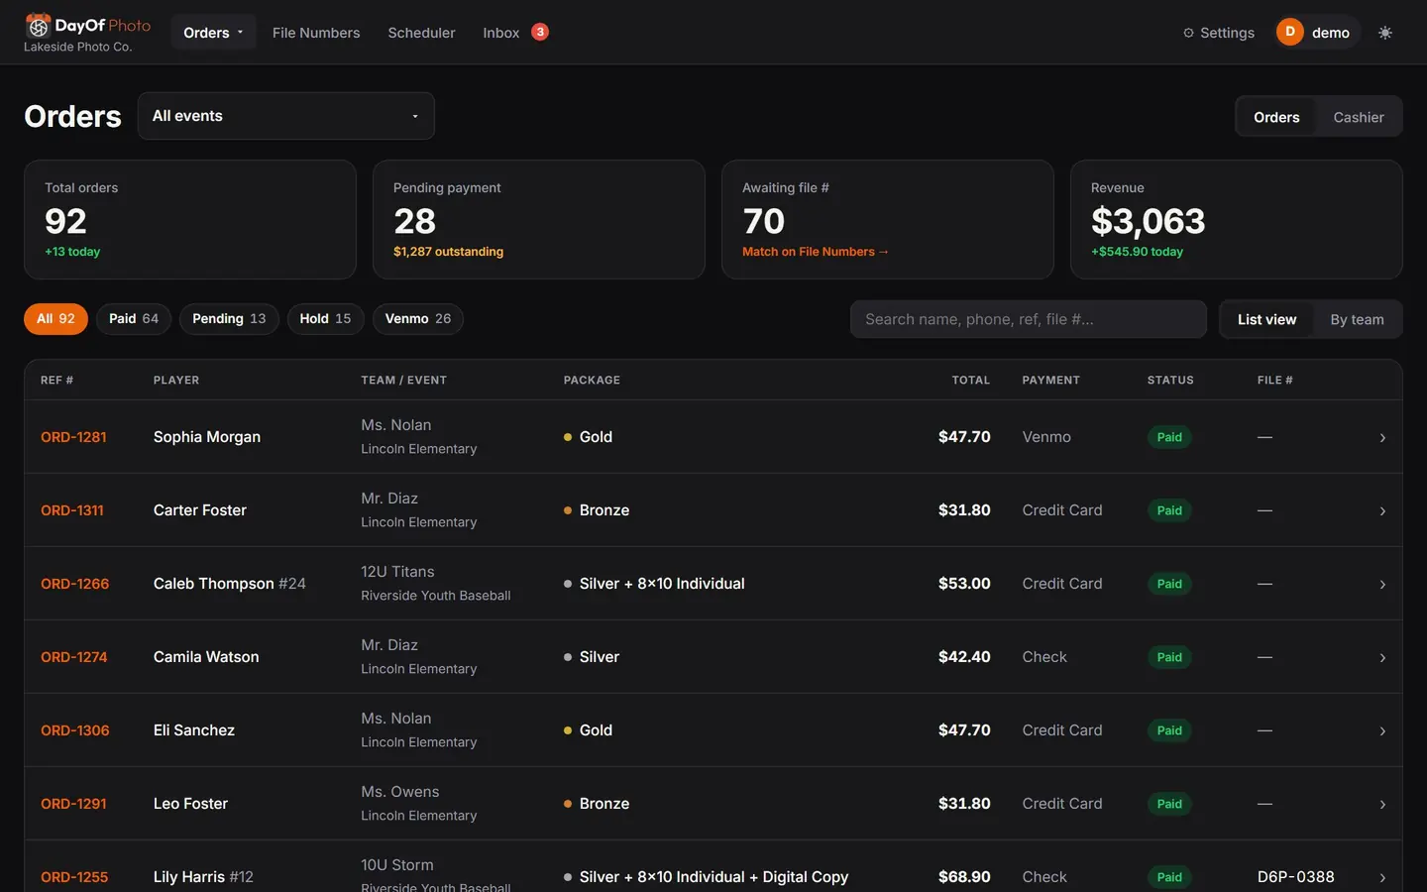Click file number D6P-0388
The height and width of the screenshot is (892, 1427).
(x=1296, y=877)
